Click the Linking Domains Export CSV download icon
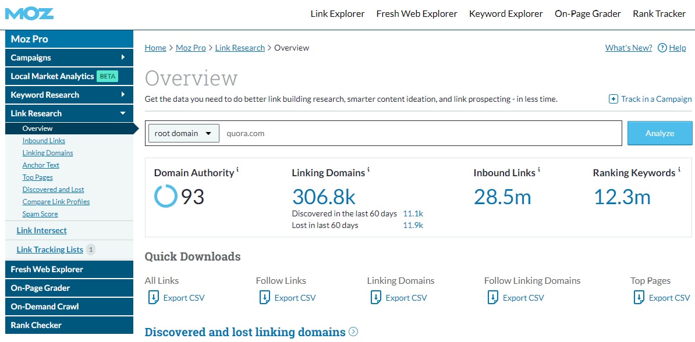Screen dimensions: 695x342 pyautogui.click(x=376, y=297)
